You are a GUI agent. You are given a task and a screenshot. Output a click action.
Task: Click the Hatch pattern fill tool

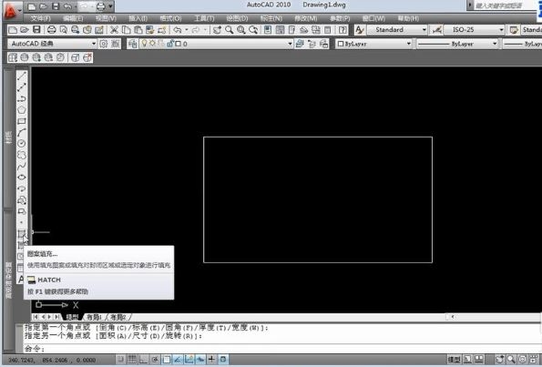[x=22, y=234]
